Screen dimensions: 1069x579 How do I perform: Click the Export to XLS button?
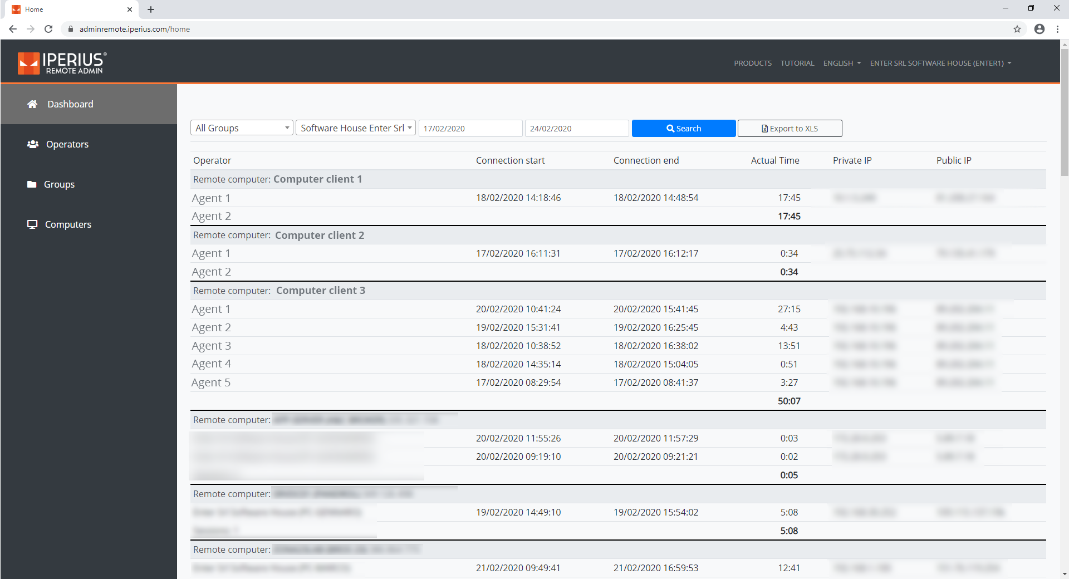click(790, 128)
